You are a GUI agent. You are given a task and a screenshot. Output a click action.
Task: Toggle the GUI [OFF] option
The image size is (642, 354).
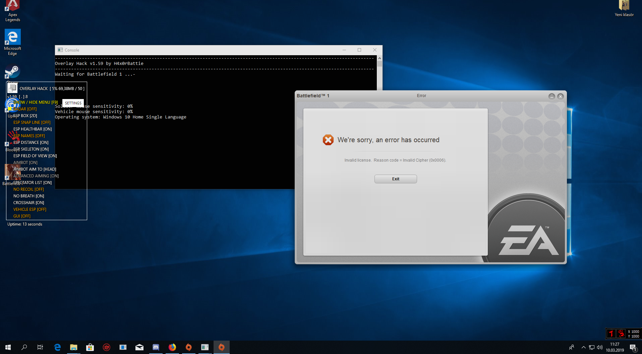[x=22, y=216]
